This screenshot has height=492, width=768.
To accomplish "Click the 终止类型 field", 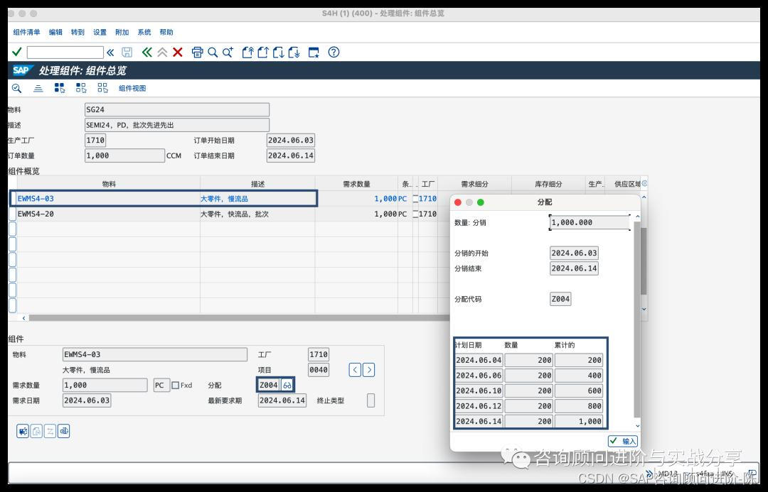I will point(370,400).
